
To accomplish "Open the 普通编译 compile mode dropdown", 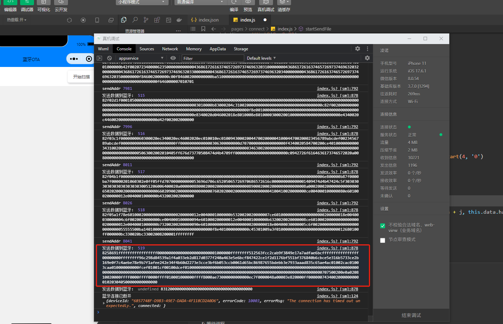I will tap(201, 2).
